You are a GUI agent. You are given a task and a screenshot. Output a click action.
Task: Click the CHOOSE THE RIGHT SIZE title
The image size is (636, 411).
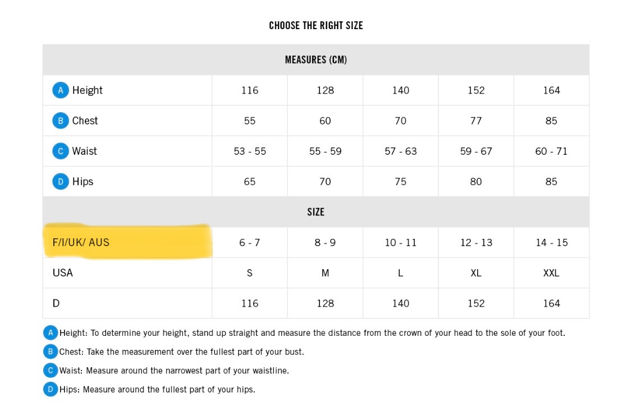(315, 25)
